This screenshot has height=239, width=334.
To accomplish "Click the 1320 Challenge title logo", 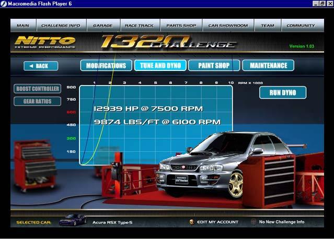I will [x=168, y=41].
